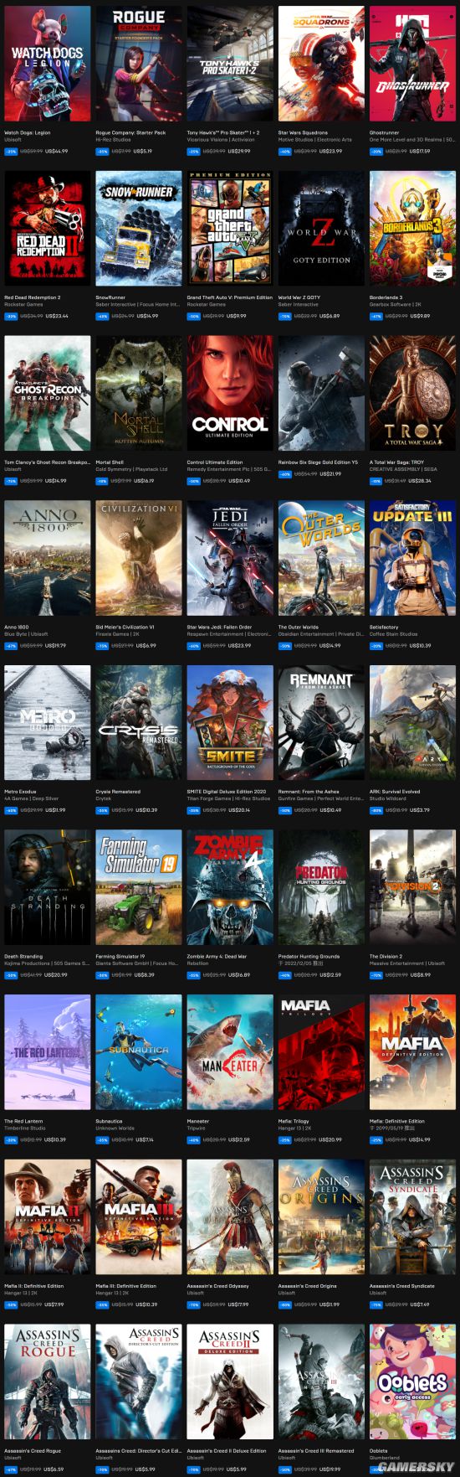
Task: Open the Watch Dogs: Legion cover art
Action: point(48,65)
